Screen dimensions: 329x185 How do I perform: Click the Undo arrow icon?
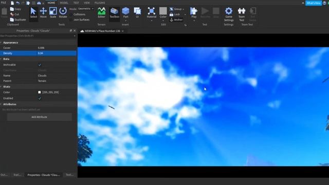18,3
